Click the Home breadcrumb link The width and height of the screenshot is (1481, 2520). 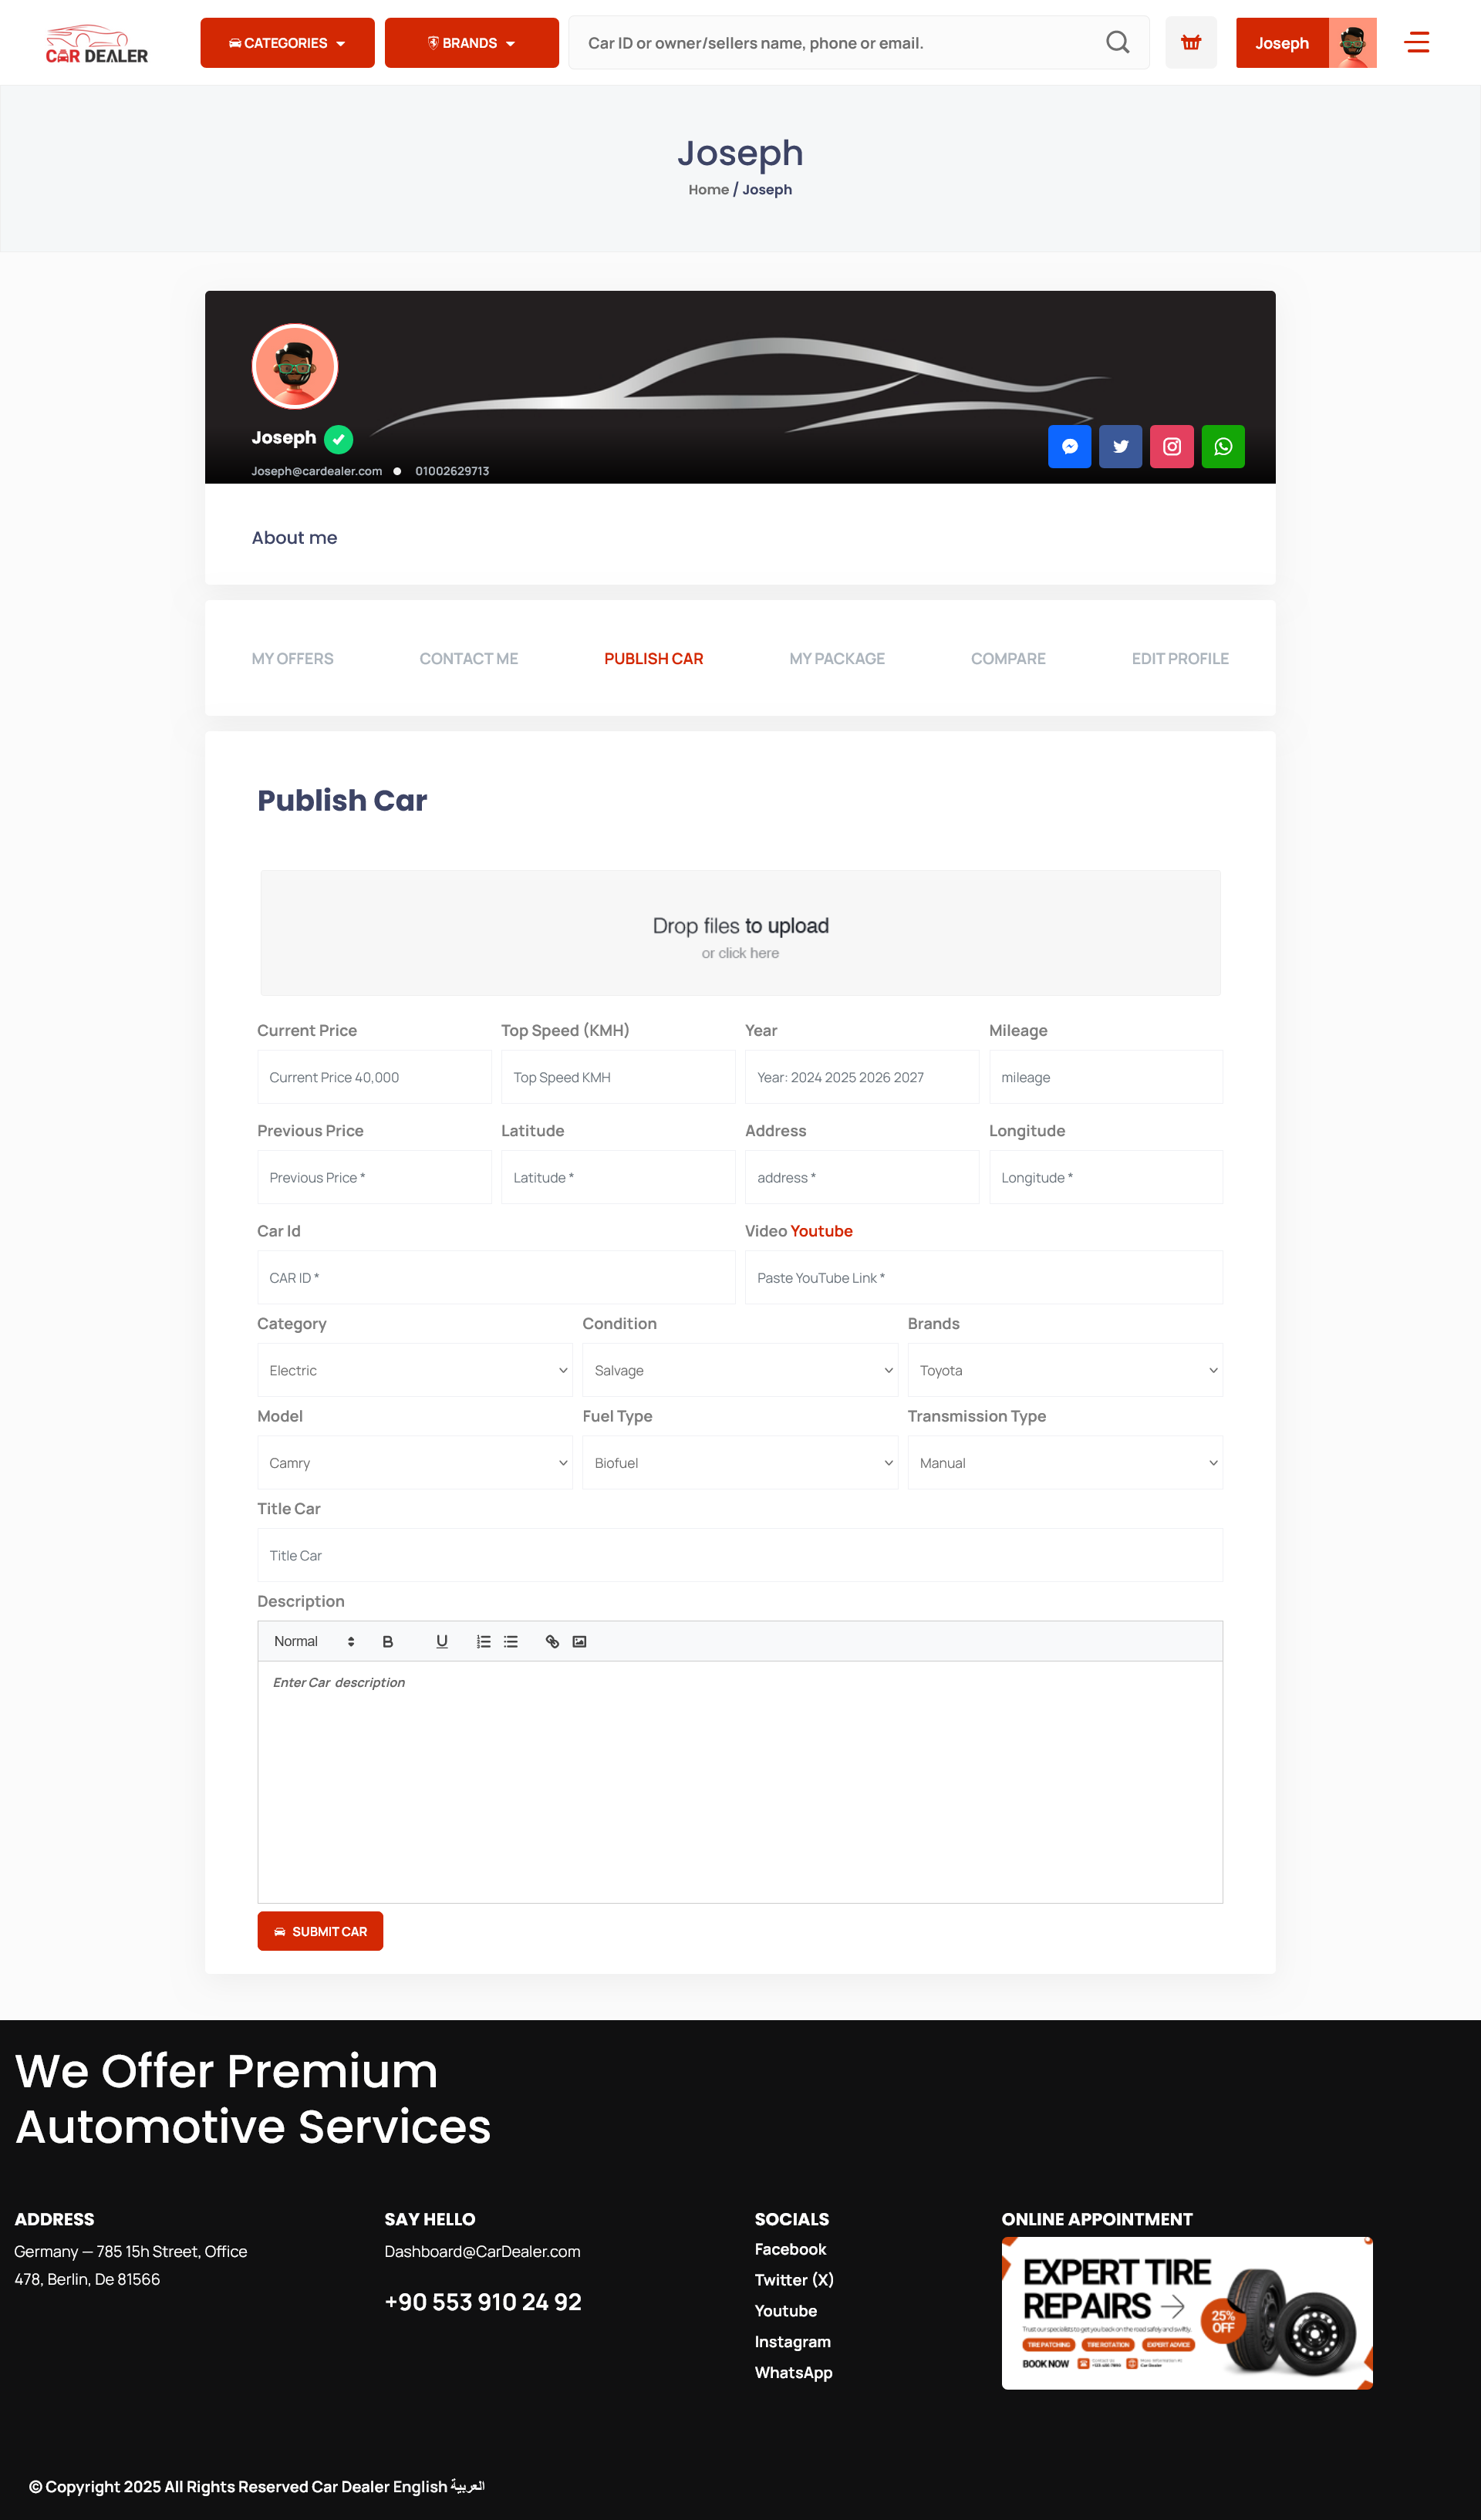(708, 189)
